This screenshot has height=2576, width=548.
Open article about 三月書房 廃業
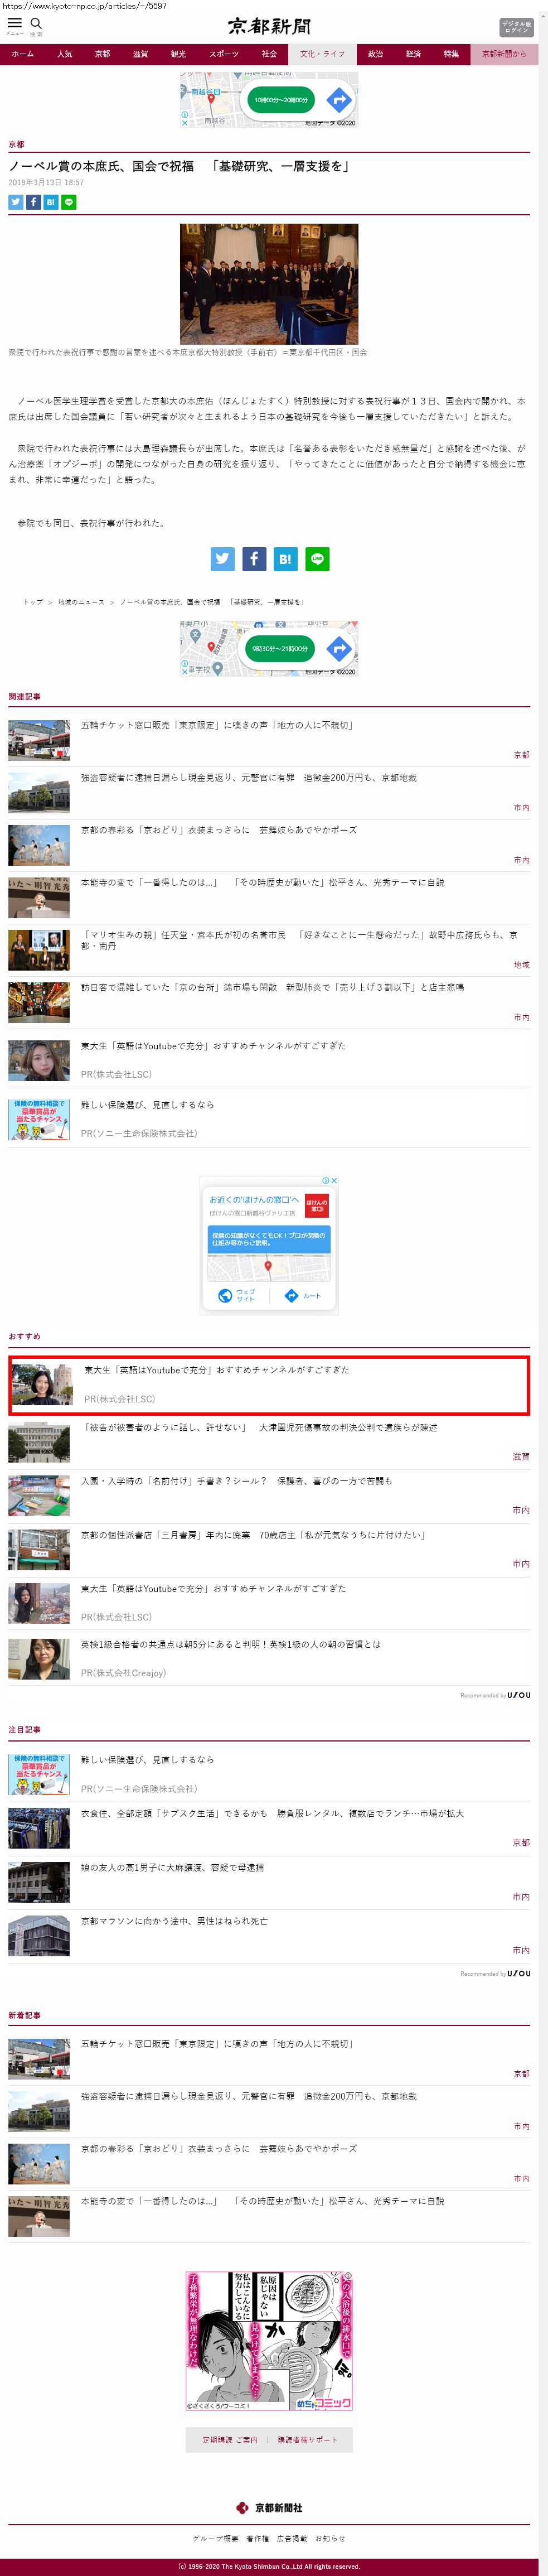click(x=269, y=1550)
